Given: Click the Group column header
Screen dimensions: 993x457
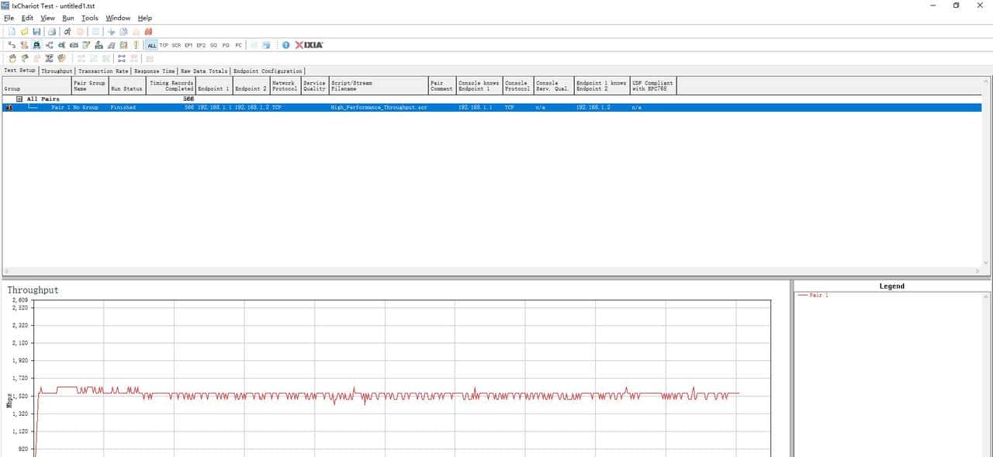Looking at the screenshot, I should [x=36, y=85].
